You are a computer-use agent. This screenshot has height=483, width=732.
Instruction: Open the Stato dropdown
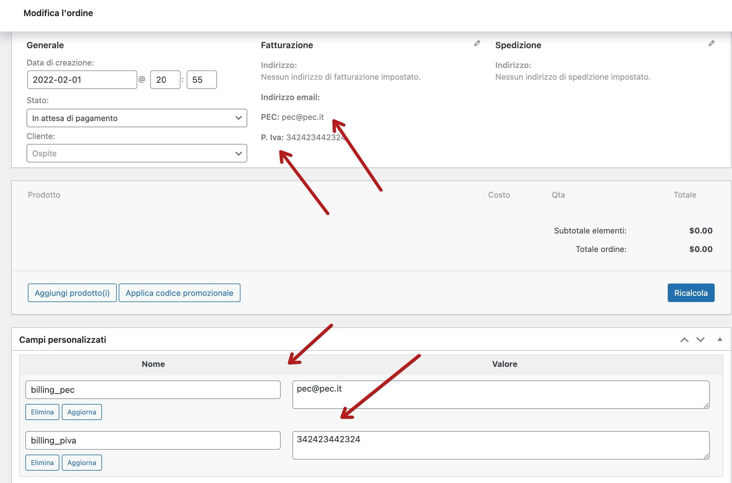(137, 118)
